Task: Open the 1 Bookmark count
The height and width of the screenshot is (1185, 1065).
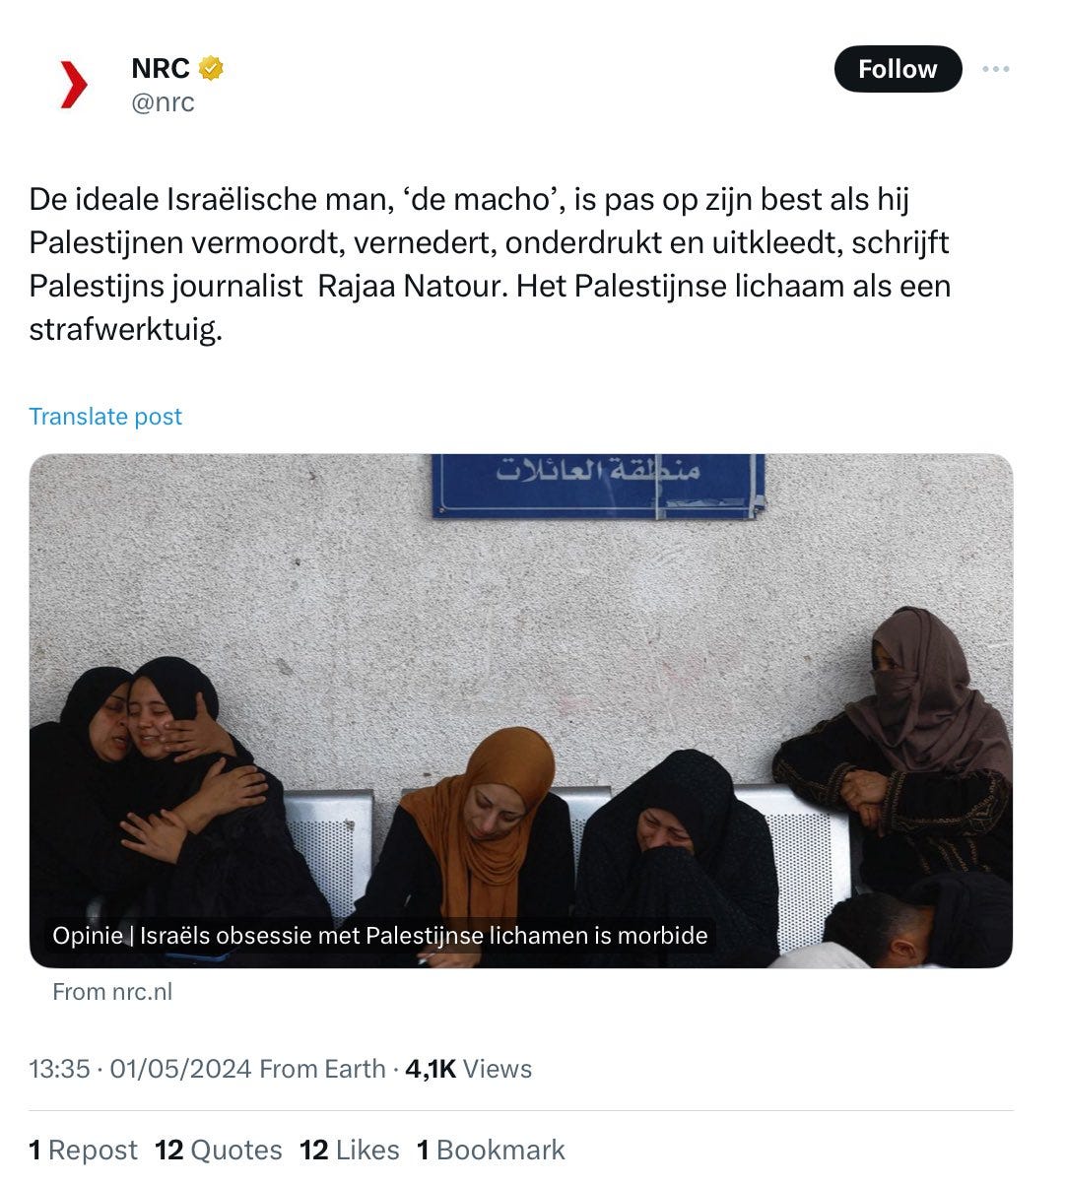Action: pyautogui.click(x=491, y=1151)
